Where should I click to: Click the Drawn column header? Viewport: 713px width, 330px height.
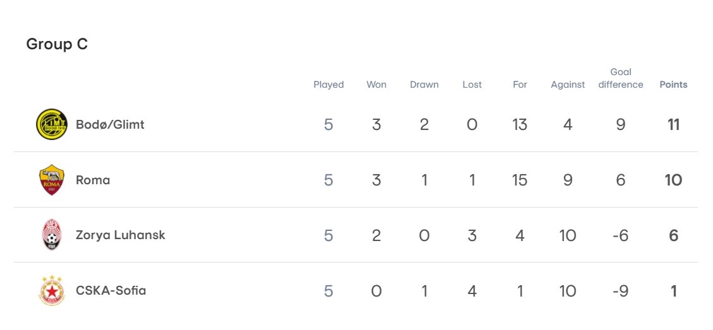[x=424, y=85]
